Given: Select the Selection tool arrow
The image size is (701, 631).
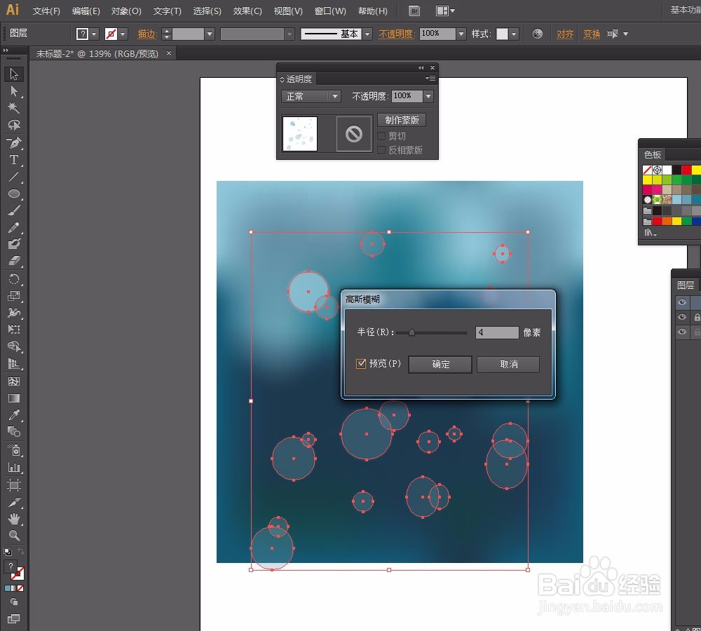Looking at the screenshot, I should (x=14, y=74).
